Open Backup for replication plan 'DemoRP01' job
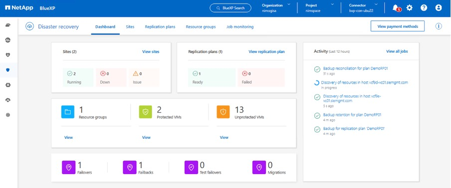Screen dimensions: 451x188 click(x=354, y=128)
